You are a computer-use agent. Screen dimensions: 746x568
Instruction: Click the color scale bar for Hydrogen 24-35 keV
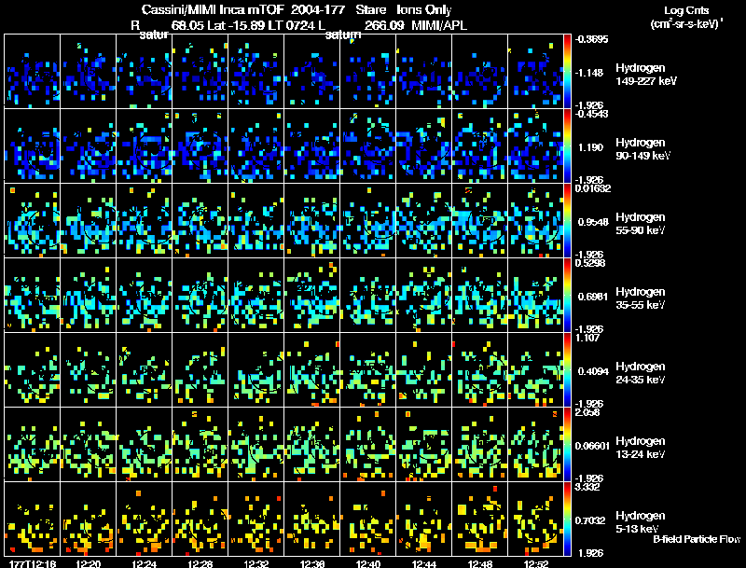tap(567, 370)
